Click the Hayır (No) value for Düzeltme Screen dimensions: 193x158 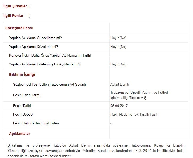click(118, 47)
